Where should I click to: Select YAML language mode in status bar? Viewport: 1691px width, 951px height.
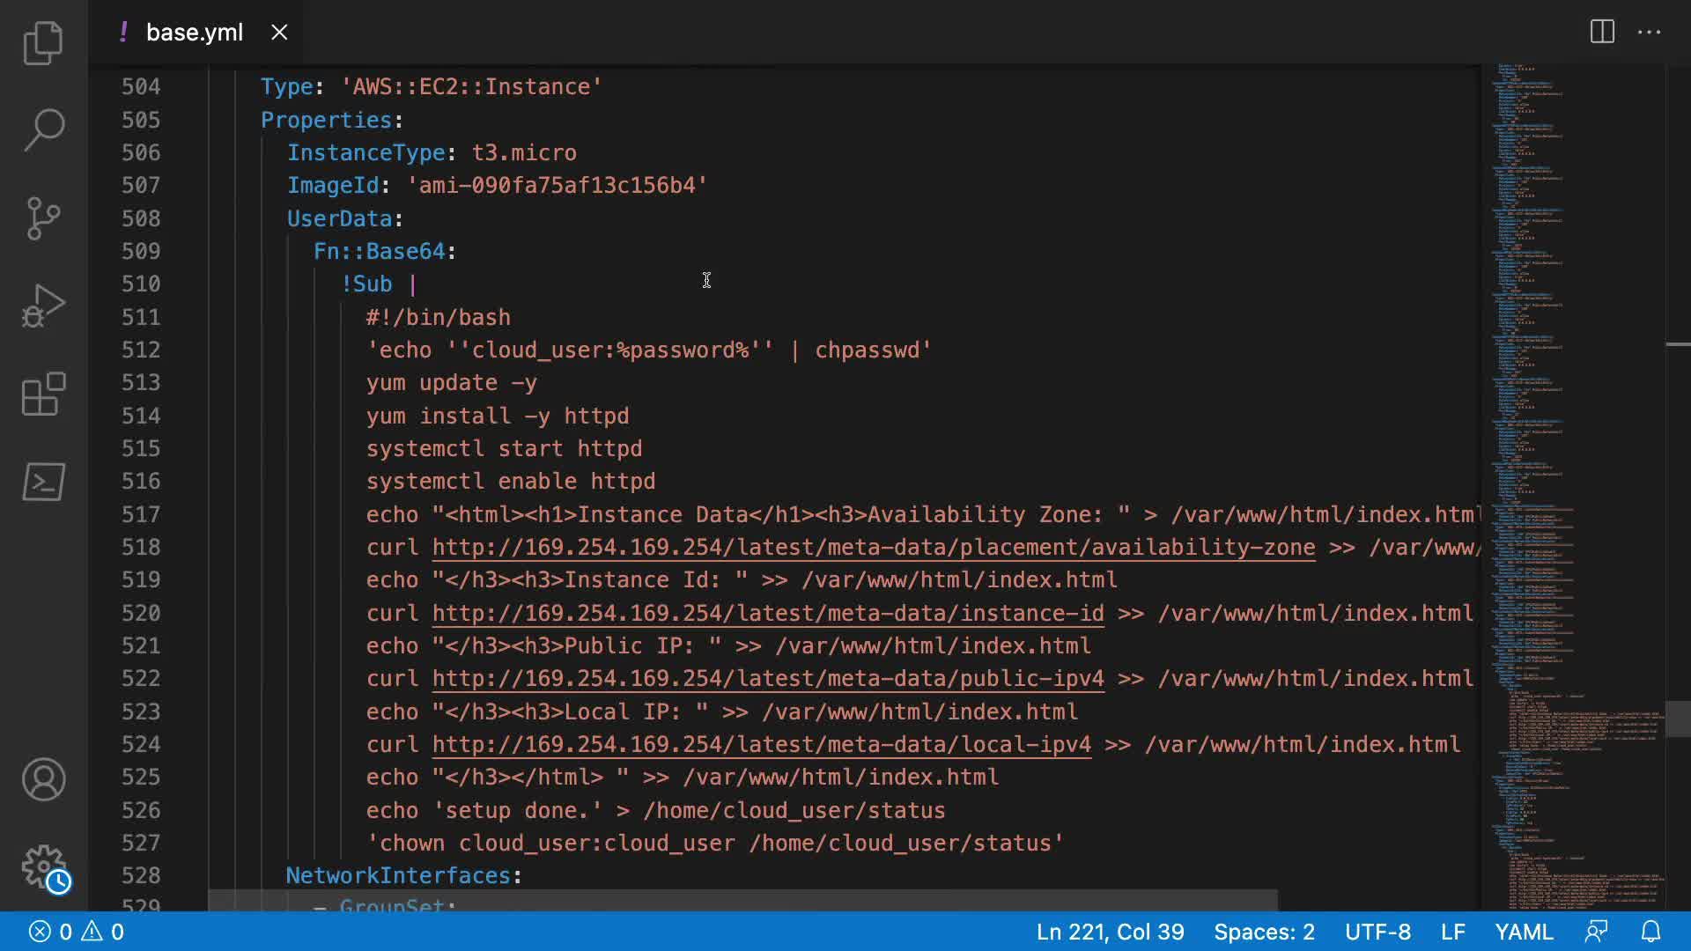1524,932
